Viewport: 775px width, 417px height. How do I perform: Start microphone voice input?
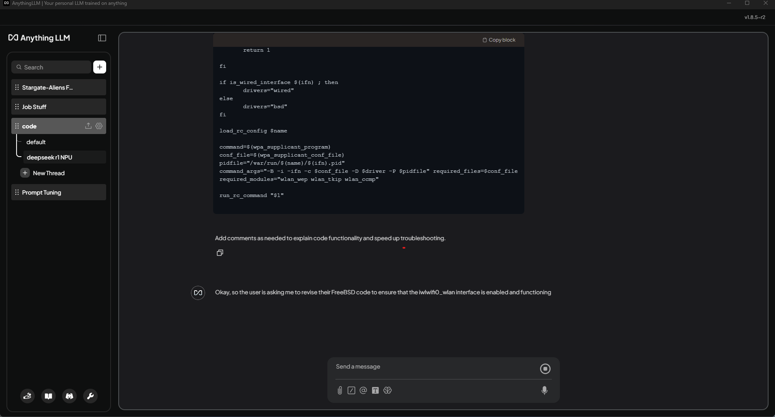click(x=545, y=390)
